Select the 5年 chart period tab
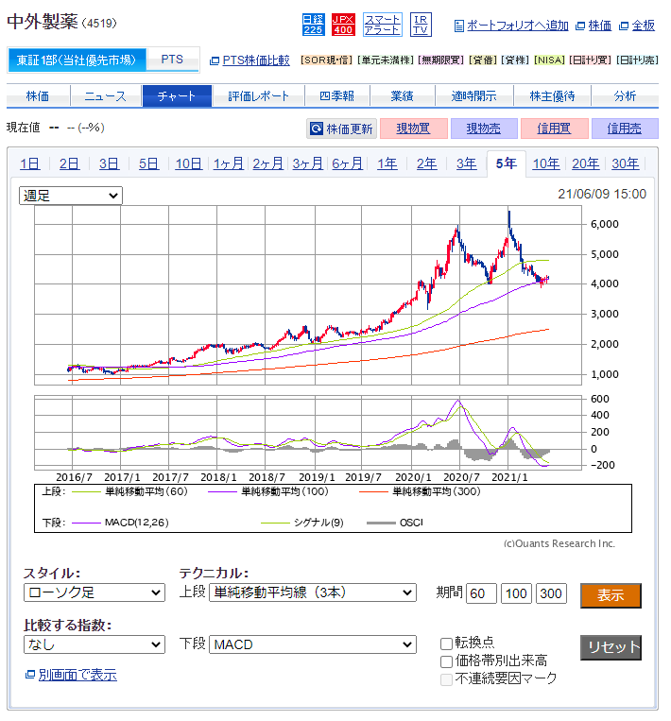Viewport: 671px width, 721px height. (x=507, y=163)
